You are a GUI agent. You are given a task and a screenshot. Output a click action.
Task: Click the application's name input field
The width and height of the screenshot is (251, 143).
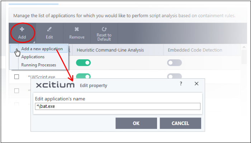click(118, 106)
